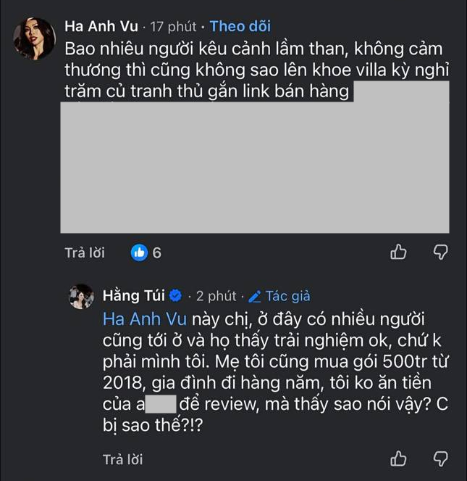
Task: Click the blue verified badge beside Hằng Túi
Action: (175, 296)
